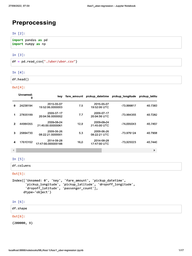The width and height of the screenshot is (192, 256).
Task: Click the fare amount 16.0
Action: tap(80, 142)
